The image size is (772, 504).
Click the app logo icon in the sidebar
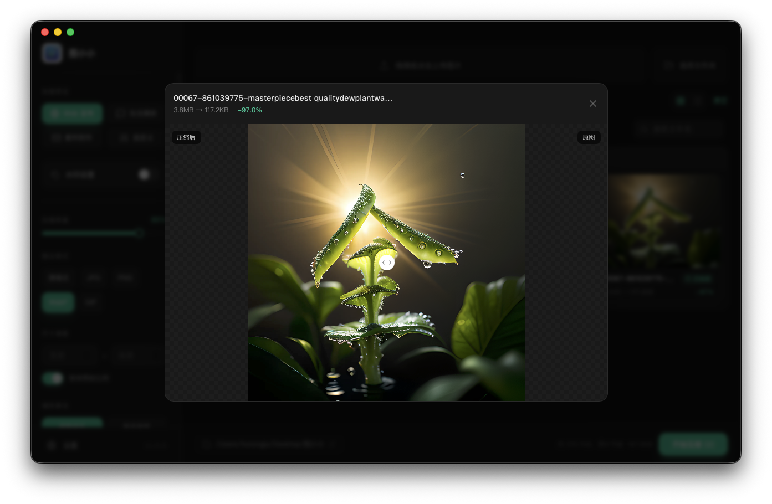click(x=52, y=53)
